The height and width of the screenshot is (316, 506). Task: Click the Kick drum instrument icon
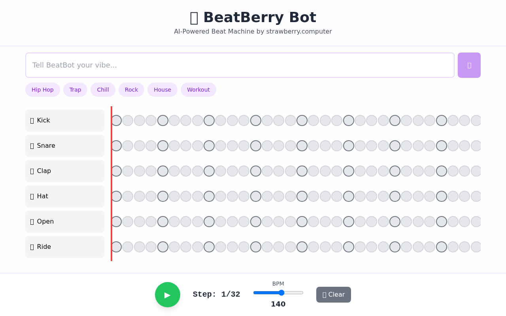pyautogui.click(x=32, y=120)
